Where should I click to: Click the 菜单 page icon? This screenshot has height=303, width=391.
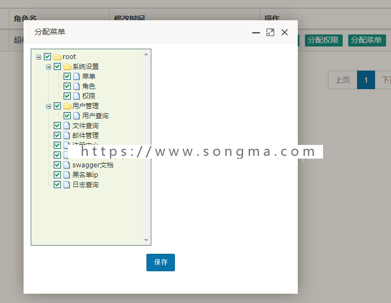coord(77,77)
